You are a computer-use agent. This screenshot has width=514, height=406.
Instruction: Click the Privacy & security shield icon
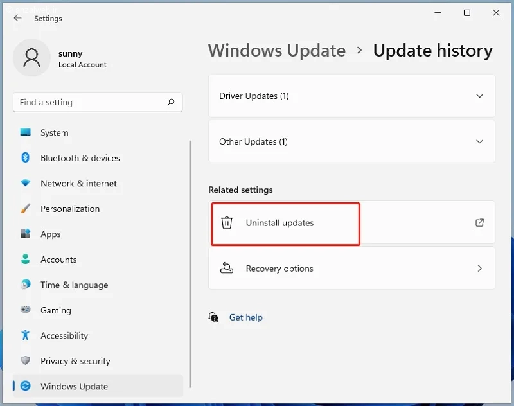(25, 361)
